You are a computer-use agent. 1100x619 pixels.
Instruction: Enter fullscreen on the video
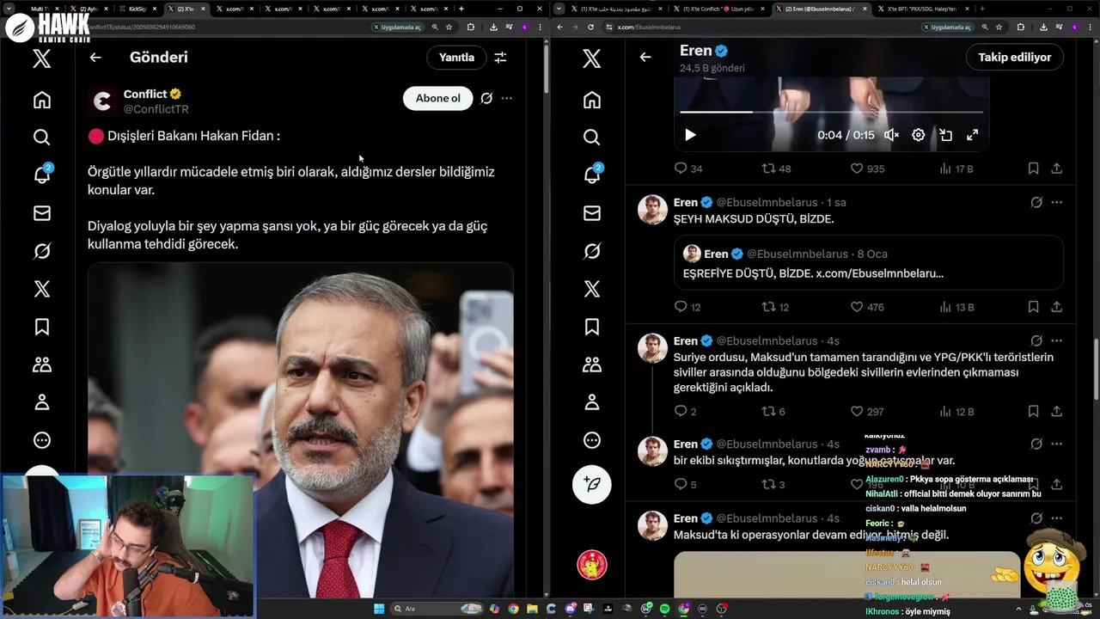pos(973,135)
